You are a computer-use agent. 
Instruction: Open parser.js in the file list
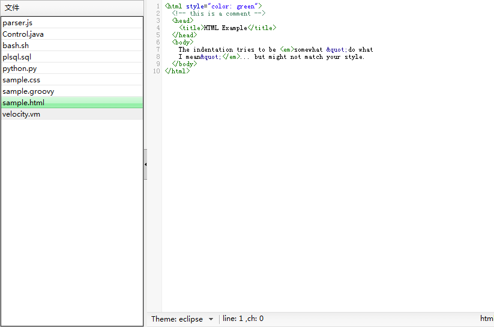coord(17,23)
